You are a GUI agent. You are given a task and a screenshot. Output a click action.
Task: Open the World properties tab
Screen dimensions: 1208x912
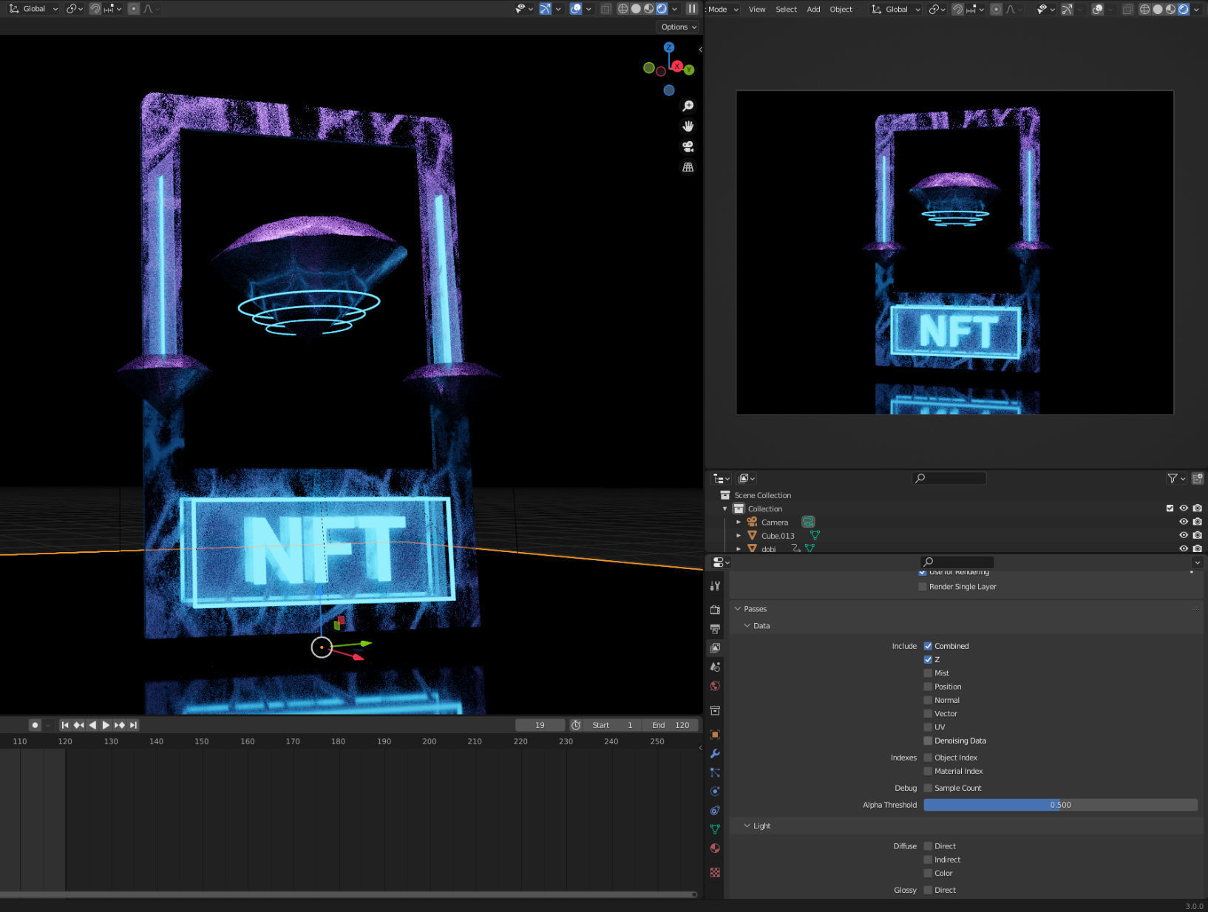click(x=715, y=686)
